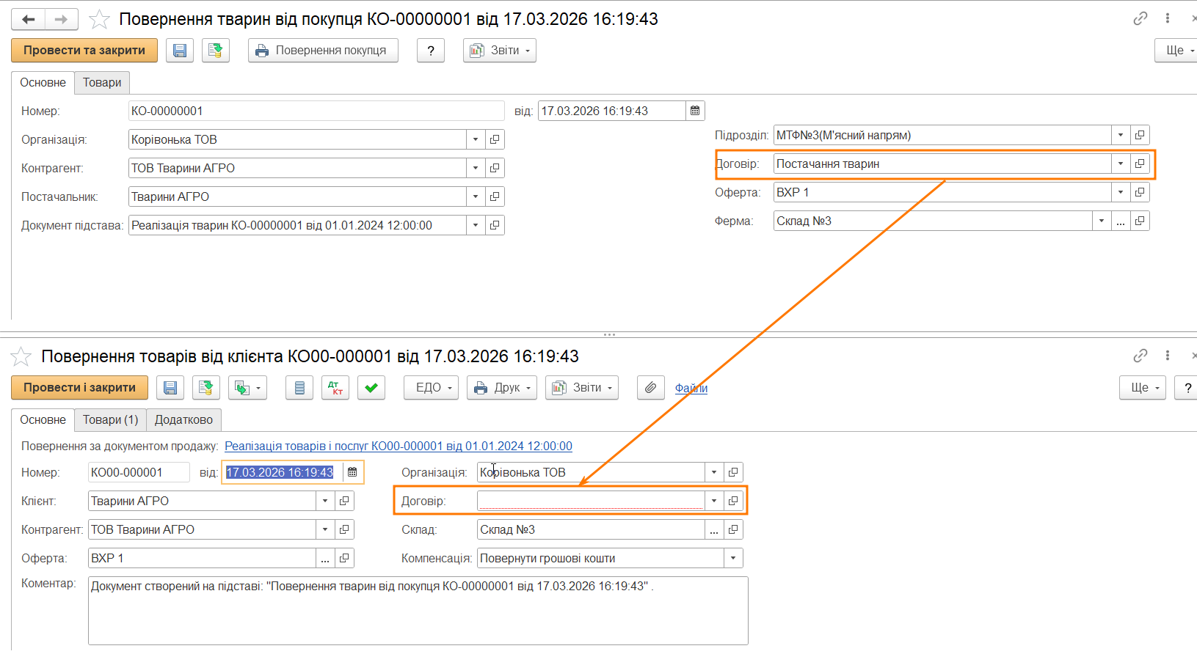Show Дт/Кт accounting entries
Viewport: 1197px width, 654px height.
click(x=335, y=388)
